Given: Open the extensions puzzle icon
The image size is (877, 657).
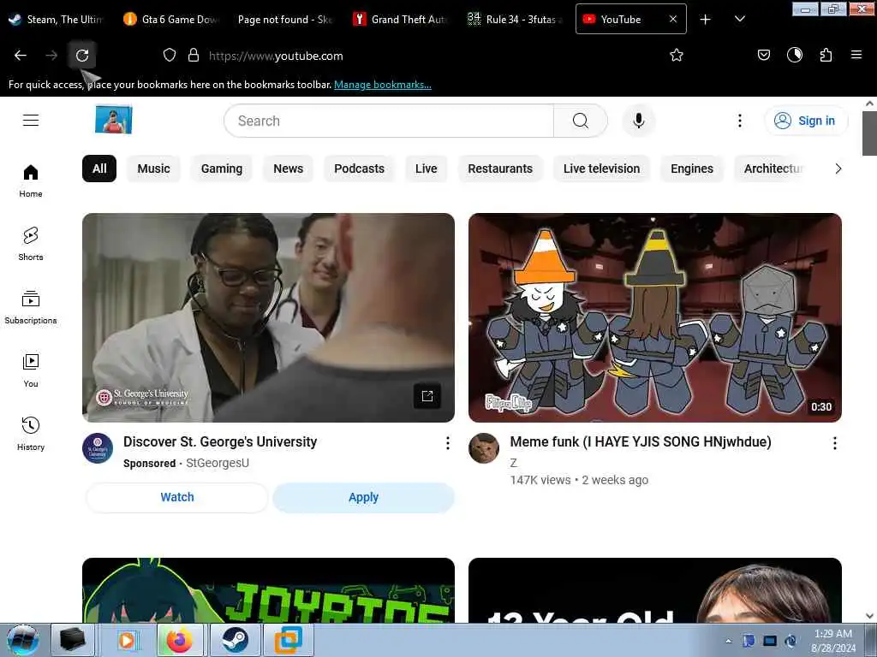Looking at the screenshot, I should pyautogui.click(x=826, y=56).
